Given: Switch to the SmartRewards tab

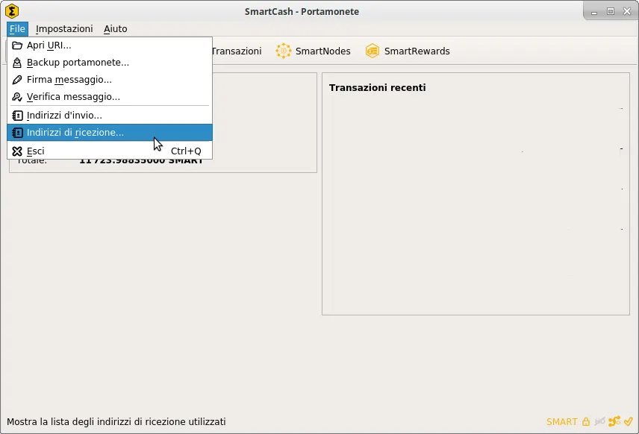Looking at the screenshot, I should [408, 51].
